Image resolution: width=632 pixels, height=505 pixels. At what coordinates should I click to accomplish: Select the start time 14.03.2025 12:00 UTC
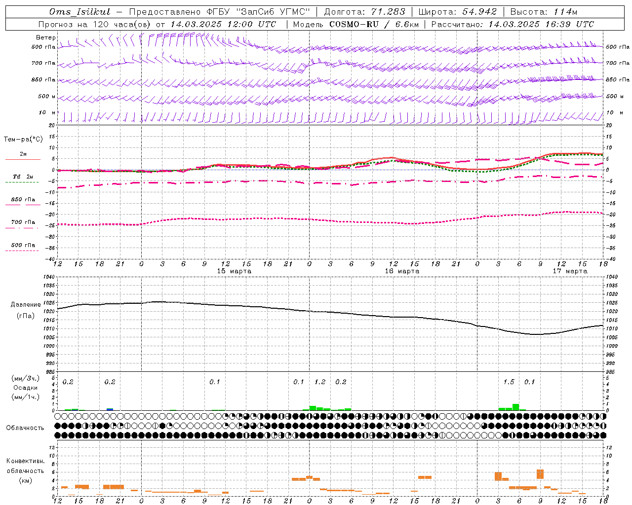click(x=223, y=24)
